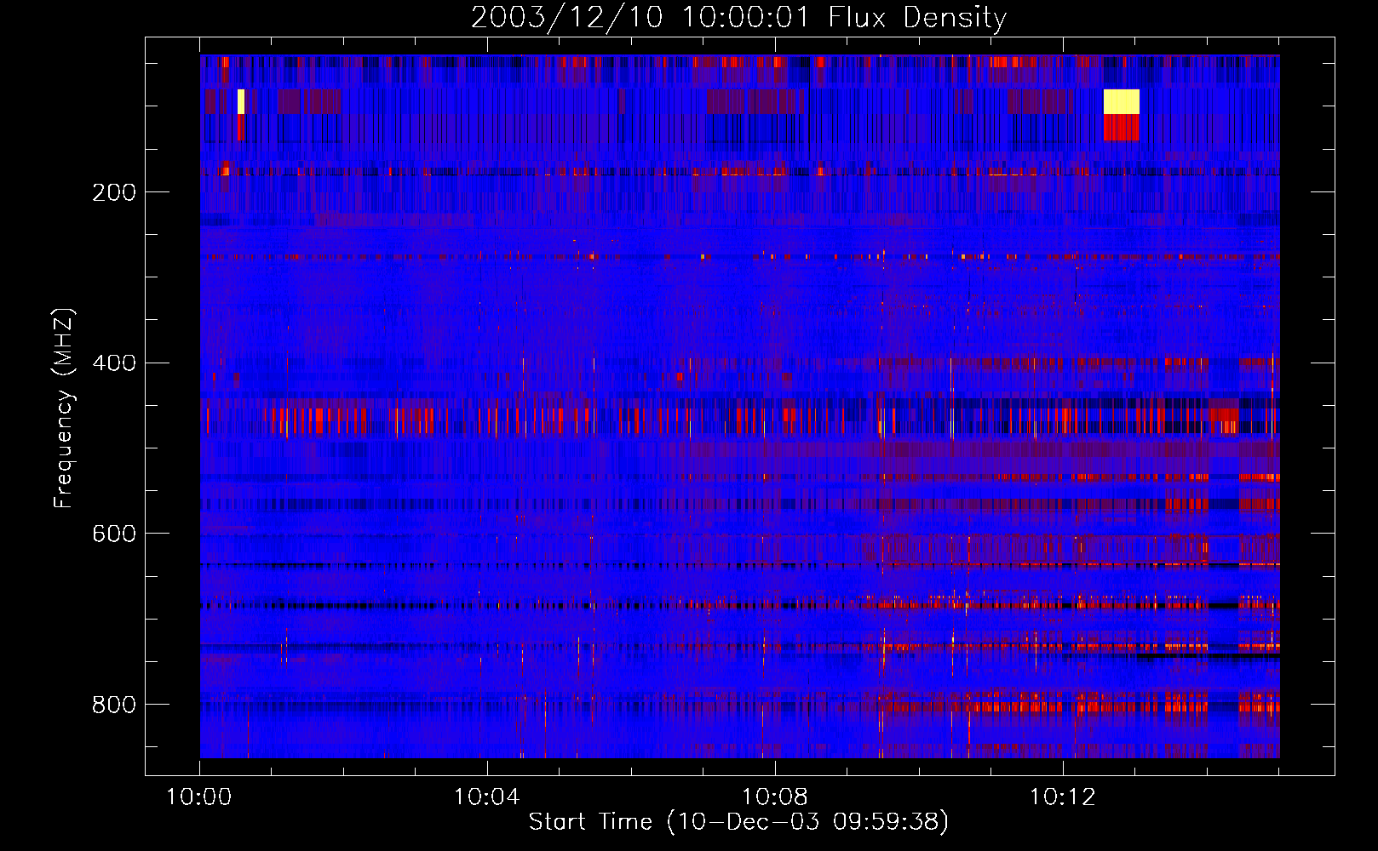
Task: Click the 10:08 time tick label
Action: [775, 797]
